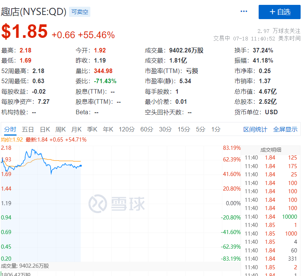This screenshot has width=307, height=276.
Task: Switch to the 五日 chart tab
Action: pos(28,129)
